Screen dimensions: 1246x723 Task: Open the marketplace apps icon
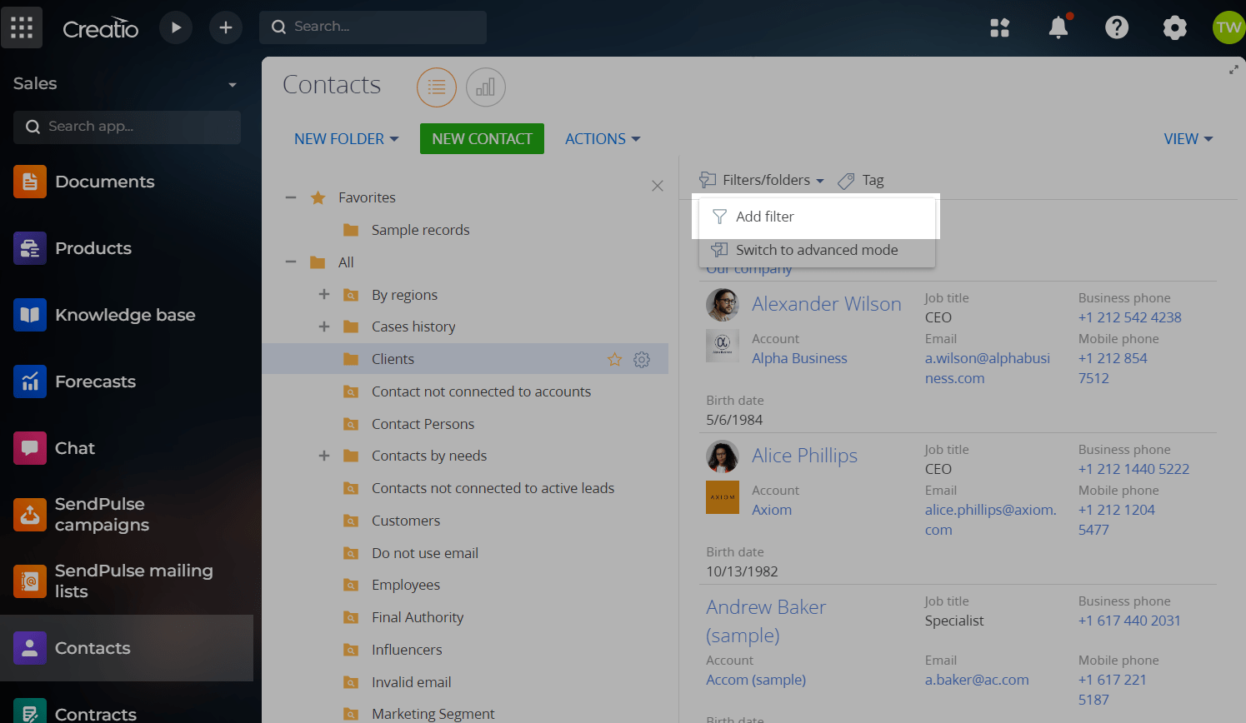click(x=999, y=27)
